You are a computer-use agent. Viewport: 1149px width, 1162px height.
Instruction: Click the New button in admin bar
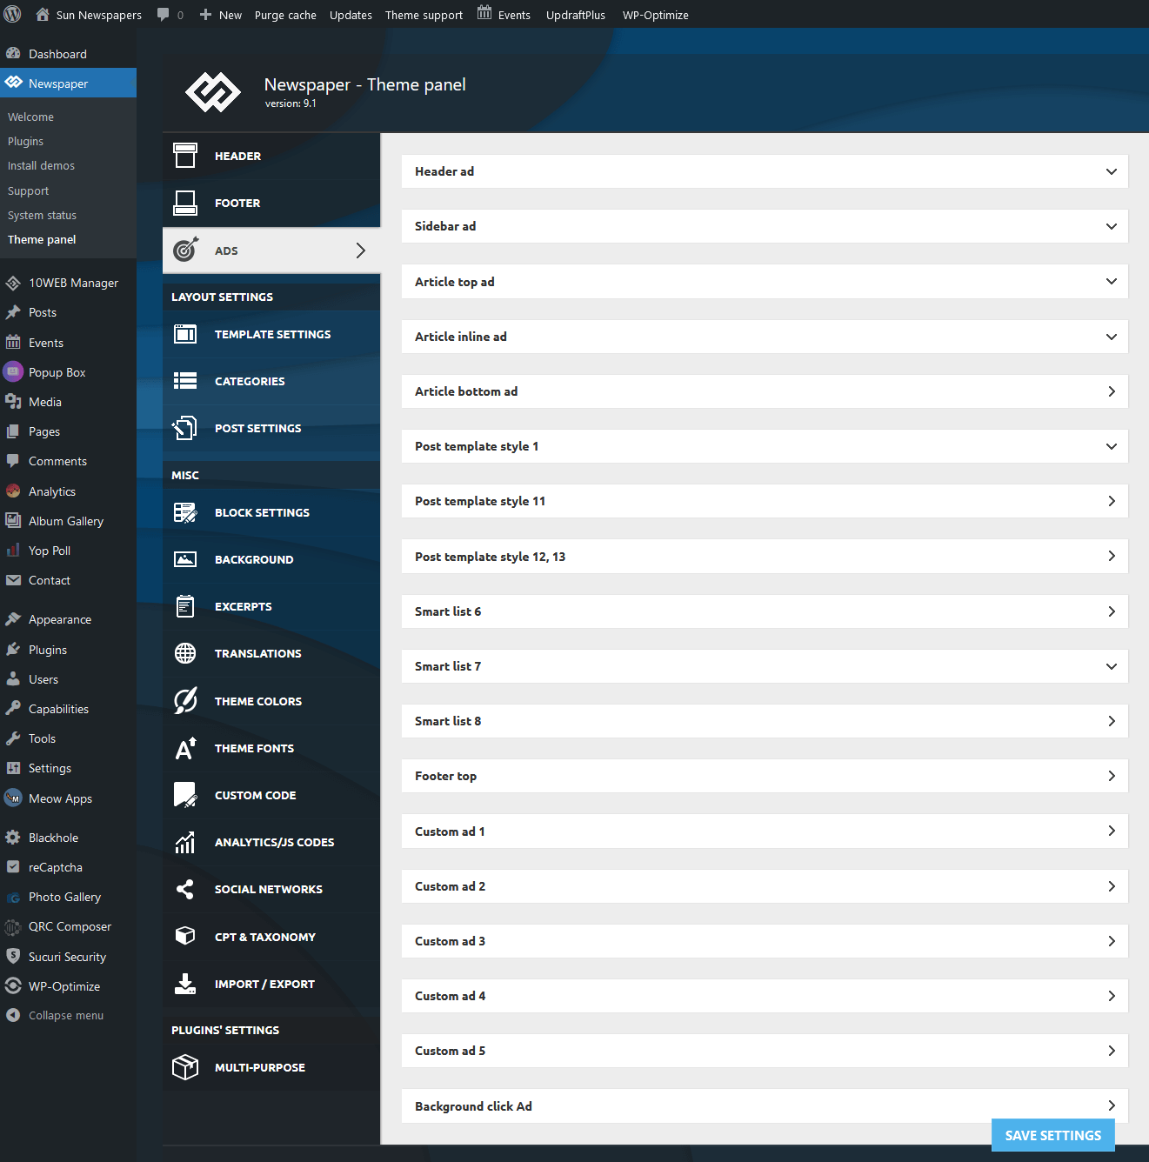pyautogui.click(x=221, y=15)
